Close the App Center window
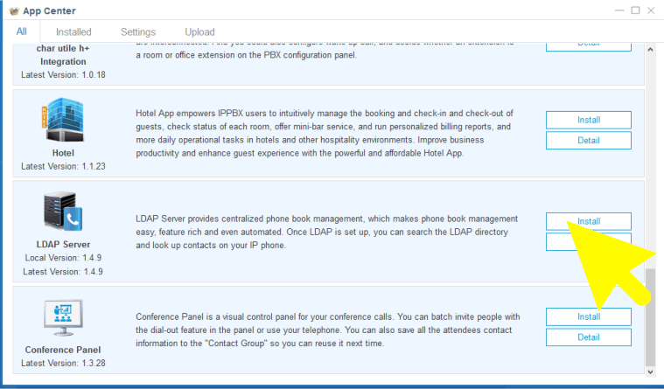This screenshot has width=664, height=389. click(652, 10)
